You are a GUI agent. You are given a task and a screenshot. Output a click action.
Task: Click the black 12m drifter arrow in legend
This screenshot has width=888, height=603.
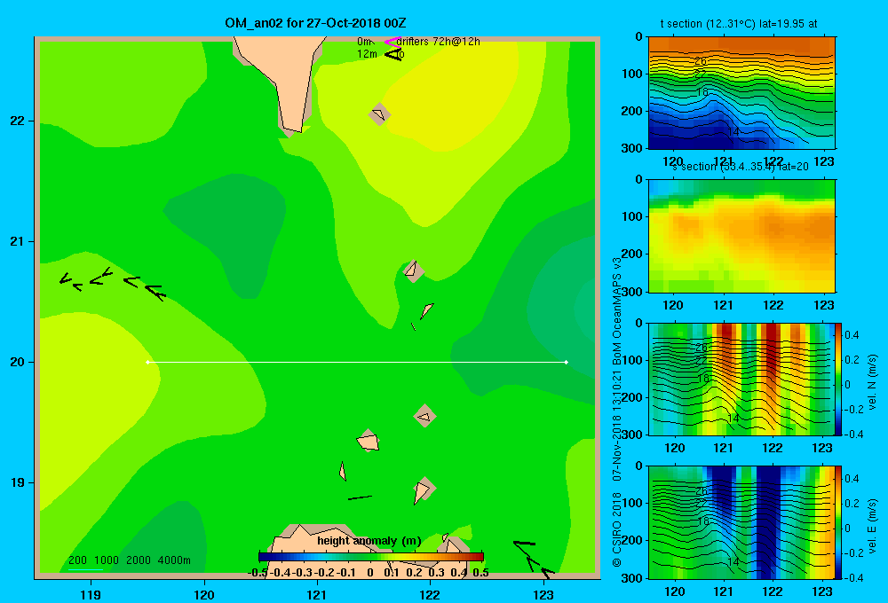point(392,54)
